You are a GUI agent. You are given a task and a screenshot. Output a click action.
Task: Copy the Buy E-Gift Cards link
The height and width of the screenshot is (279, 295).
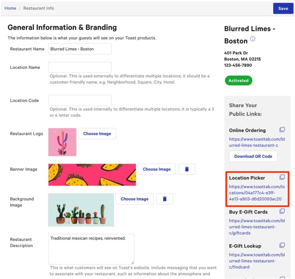pyautogui.click(x=282, y=211)
